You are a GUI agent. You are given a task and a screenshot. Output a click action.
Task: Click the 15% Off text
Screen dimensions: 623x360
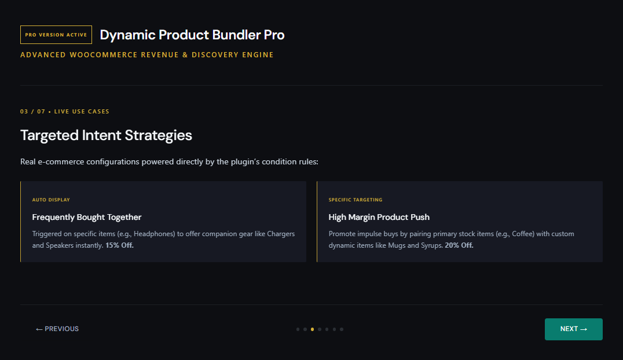(x=119, y=245)
